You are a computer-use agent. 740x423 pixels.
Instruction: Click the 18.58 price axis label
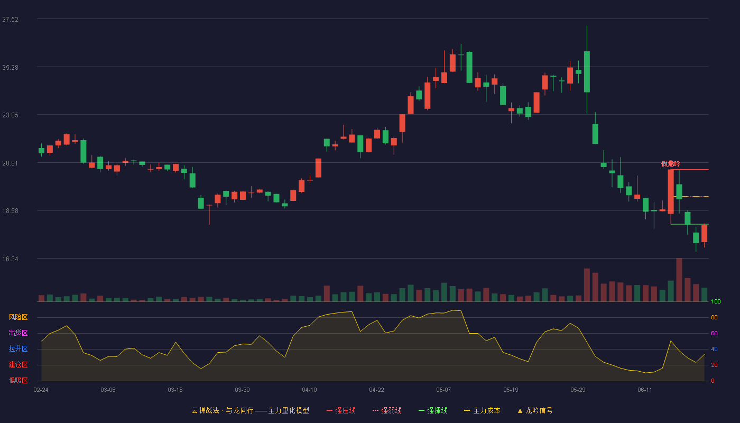10,211
